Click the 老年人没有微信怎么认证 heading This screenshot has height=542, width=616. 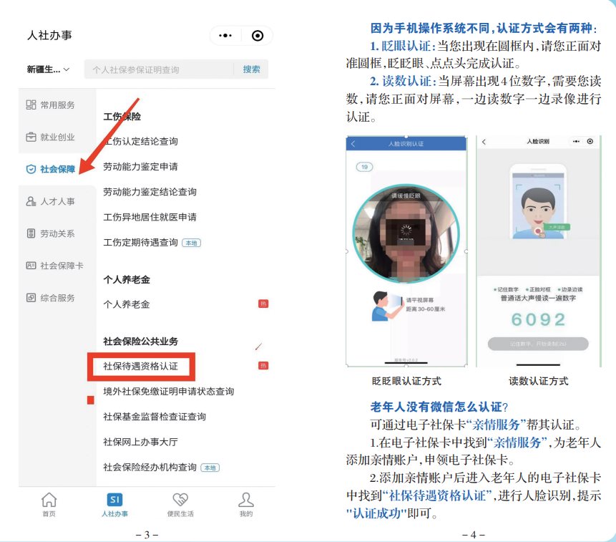(x=439, y=407)
